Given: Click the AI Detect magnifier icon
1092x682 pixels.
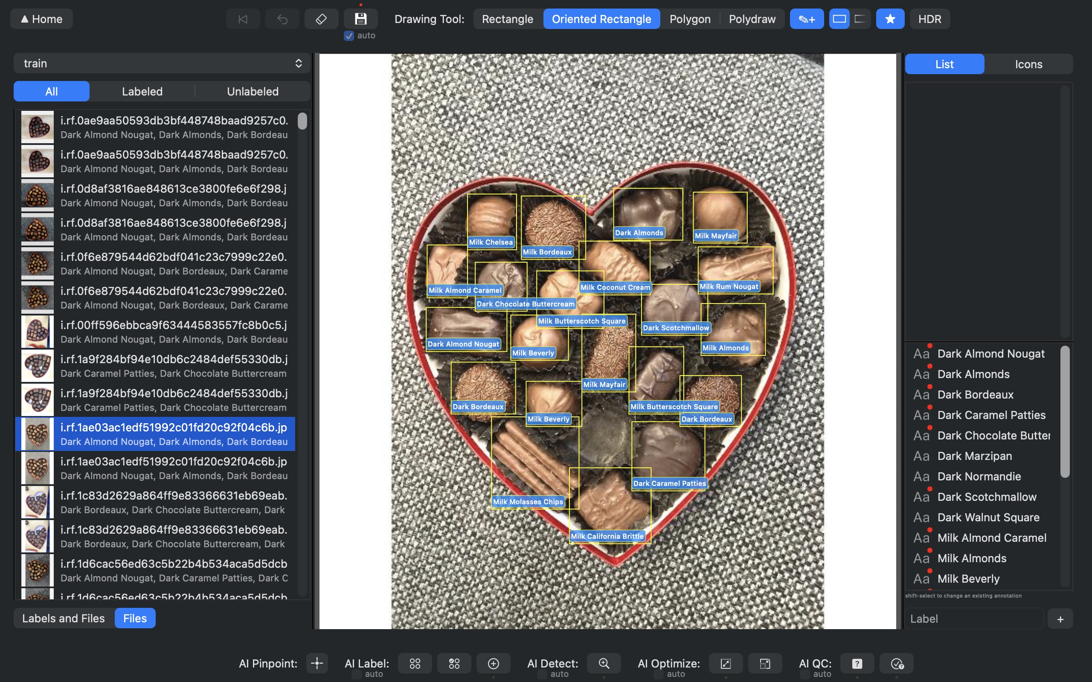Looking at the screenshot, I should click(x=603, y=663).
